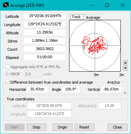Image resolution: width=131 pixels, height=134 pixels.
Task: Click the satellite app icon in title bar
Action: (x=6, y=5)
